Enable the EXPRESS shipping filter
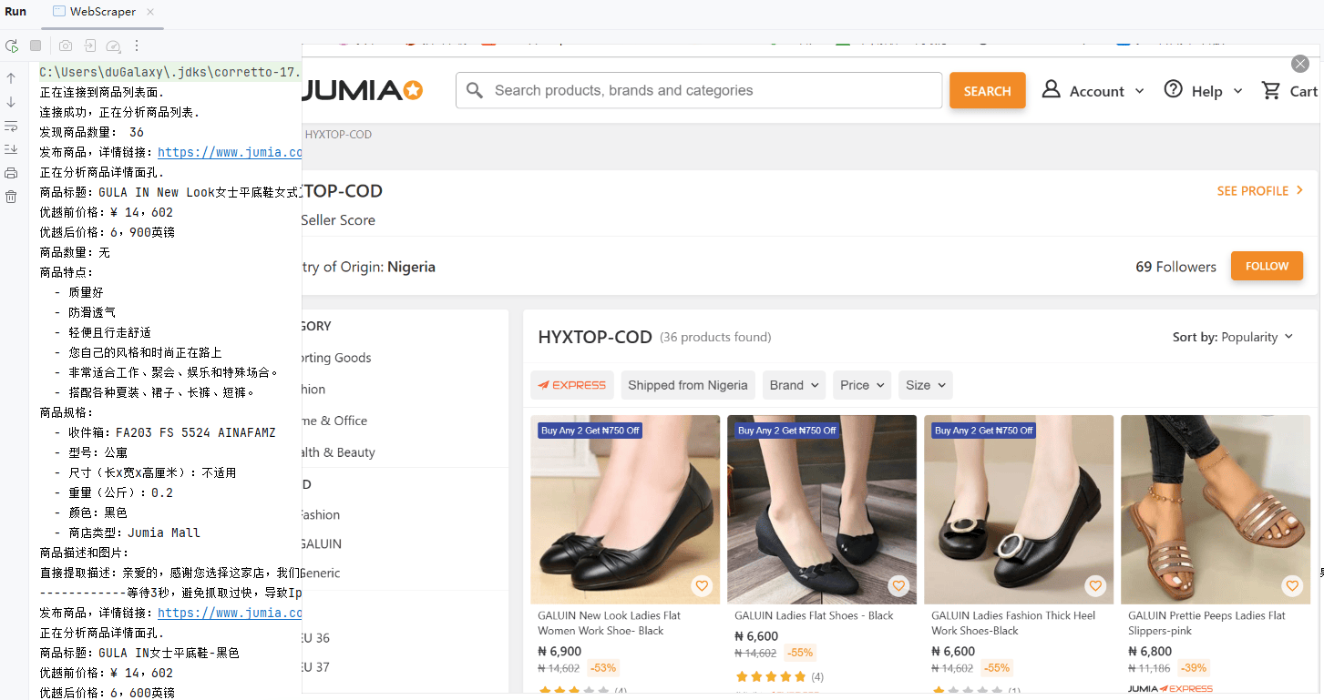 coord(572,384)
